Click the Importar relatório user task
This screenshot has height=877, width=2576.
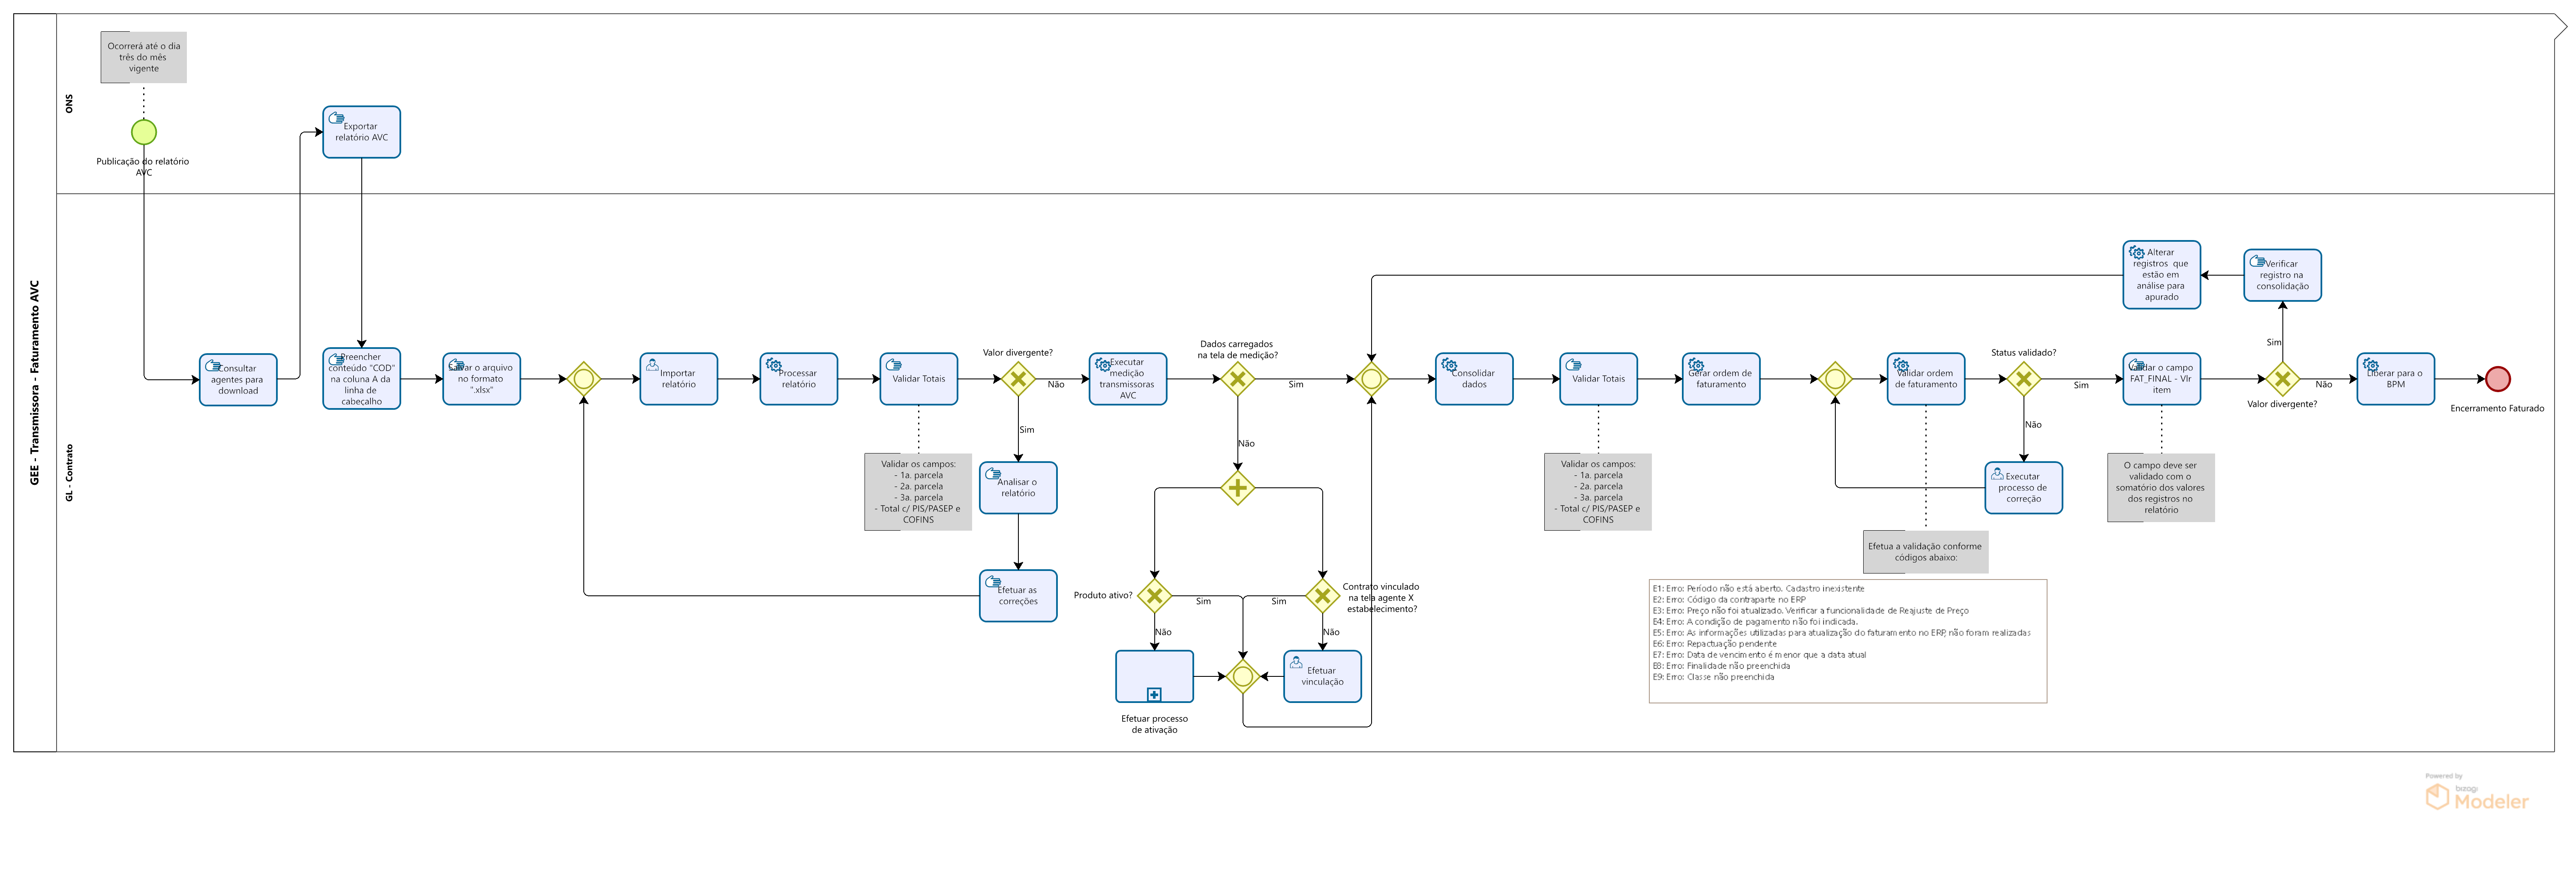[678, 379]
